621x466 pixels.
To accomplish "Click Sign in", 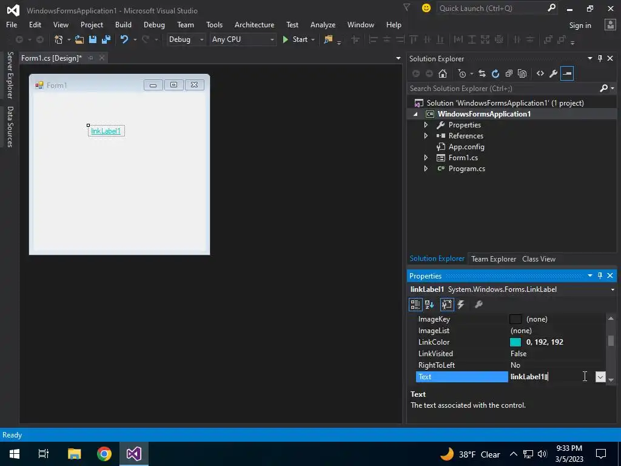I will coord(580,25).
